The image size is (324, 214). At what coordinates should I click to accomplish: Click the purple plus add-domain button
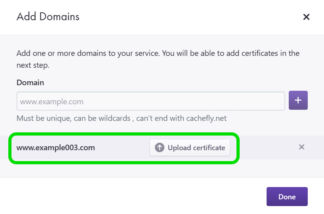point(298,100)
